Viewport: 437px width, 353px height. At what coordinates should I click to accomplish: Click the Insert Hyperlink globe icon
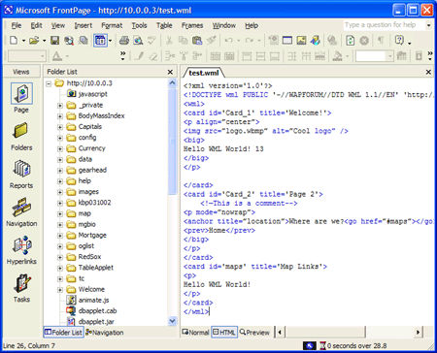tap(332, 41)
